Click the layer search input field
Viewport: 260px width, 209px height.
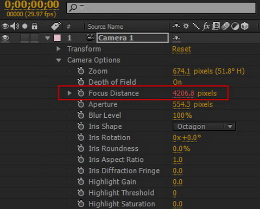click(x=161, y=8)
